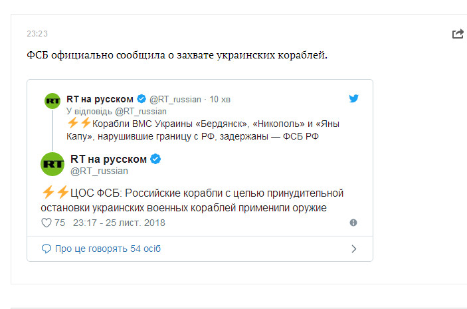Click @RT_russian handle under the large RT name
Image resolution: width=467 pixels, height=309 pixels.
click(99, 171)
